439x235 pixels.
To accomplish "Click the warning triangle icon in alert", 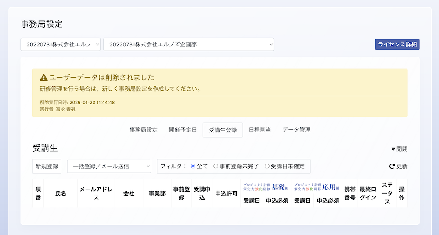I will (43, 78).
